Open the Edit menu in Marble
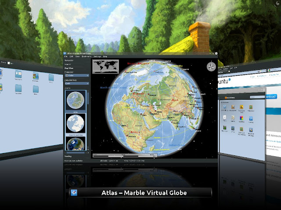Screen dimensions: 281x210 [71, 56]
